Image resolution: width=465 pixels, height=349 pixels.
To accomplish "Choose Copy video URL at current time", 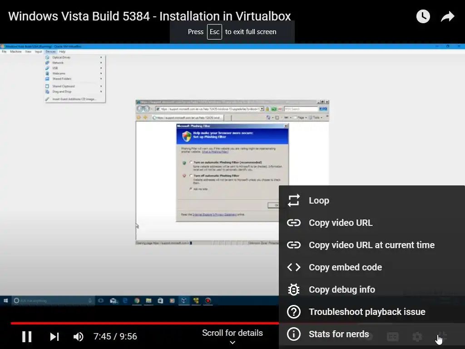I will pyautogui.click(x=371, y=245).
